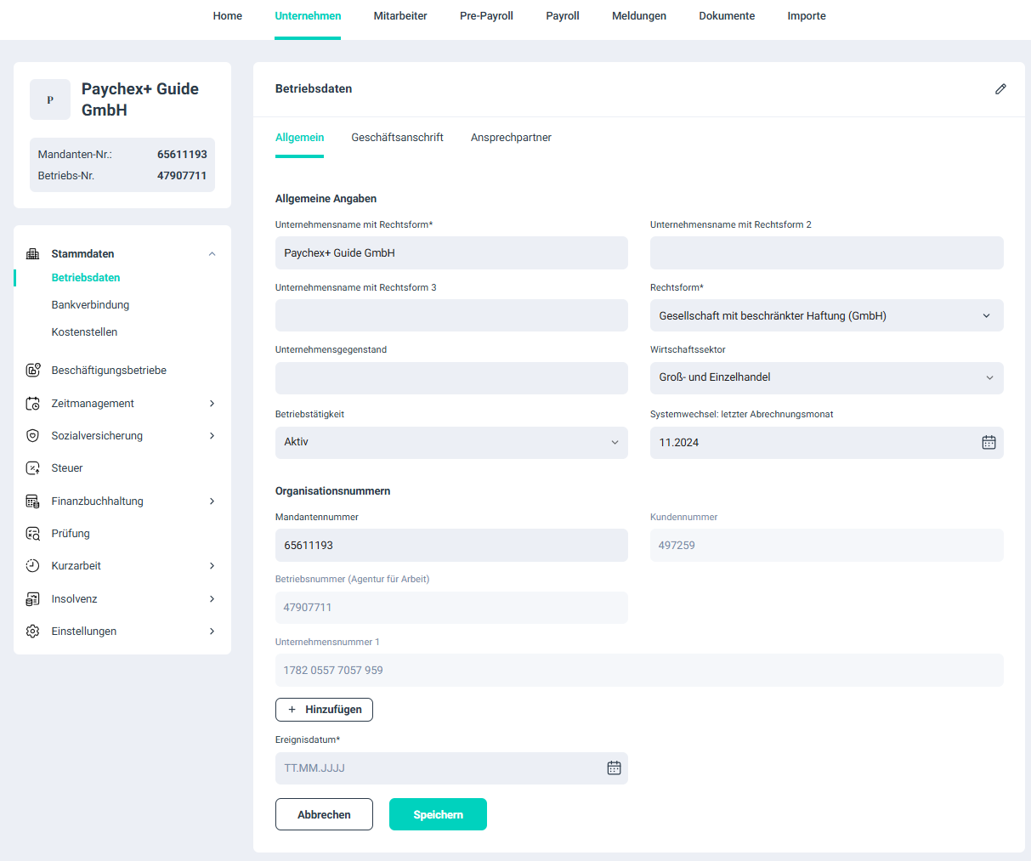The width and height of the screenshot is (1031, 861).
Task: Click the Paychex+ Guide GmbH company title
Action: point(140,99)
